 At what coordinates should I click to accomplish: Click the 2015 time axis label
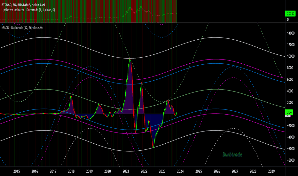(17, 171)
